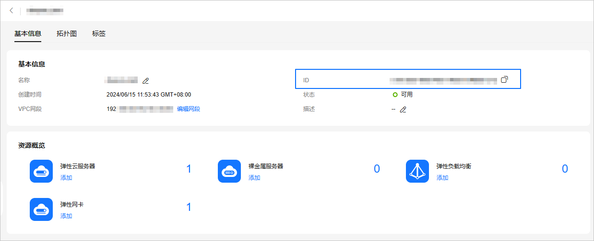Click the 编辑网段 link

[189, 109]
